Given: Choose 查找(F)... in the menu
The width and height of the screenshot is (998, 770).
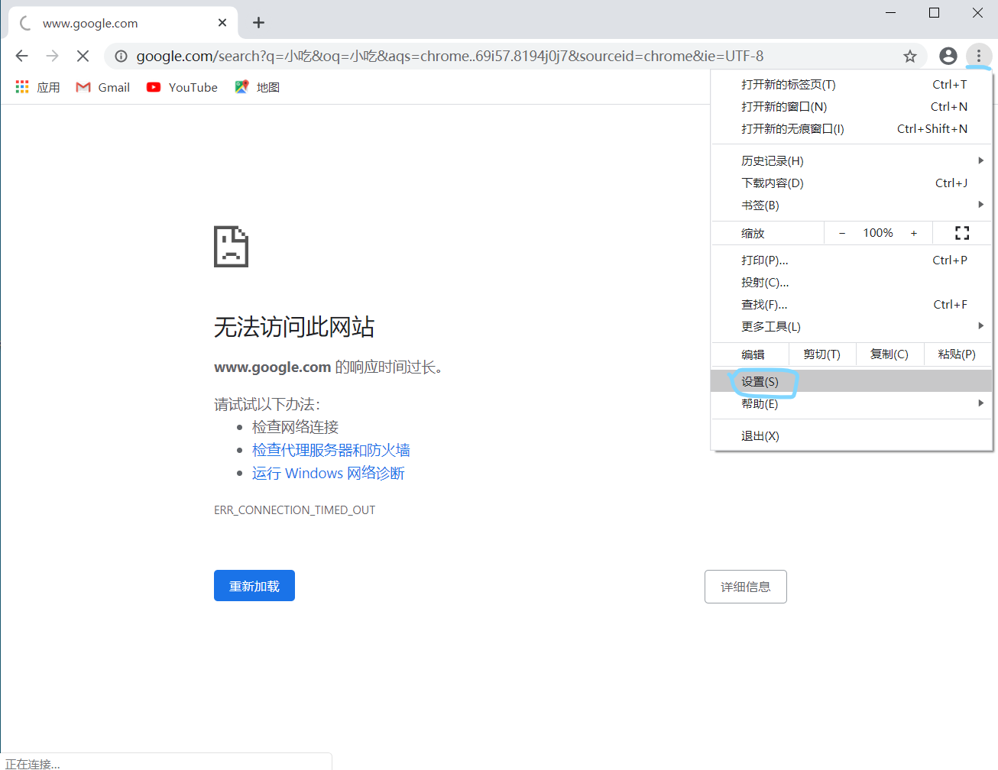Looking at the screenshot, I should 851,304.
